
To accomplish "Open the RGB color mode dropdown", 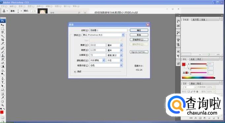I will (97, 61).
